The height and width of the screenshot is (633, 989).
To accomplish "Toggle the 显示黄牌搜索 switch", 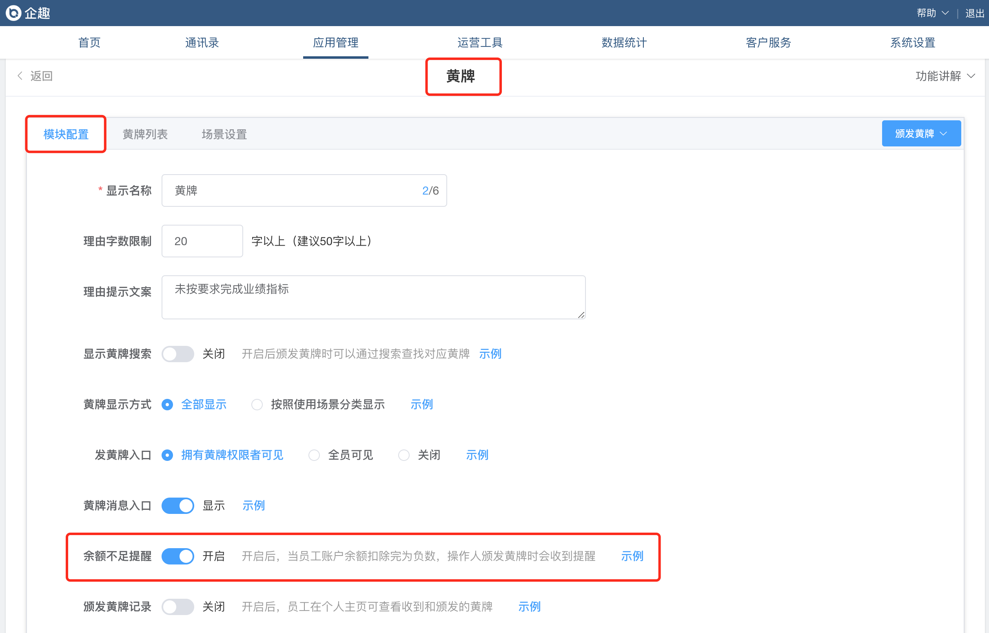I will point(177,354).
